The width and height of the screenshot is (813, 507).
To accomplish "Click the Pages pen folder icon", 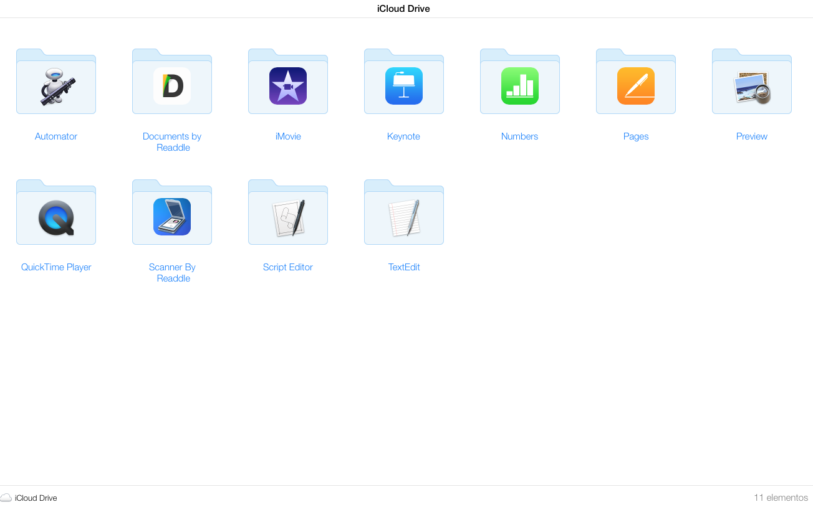I will 636,85.
